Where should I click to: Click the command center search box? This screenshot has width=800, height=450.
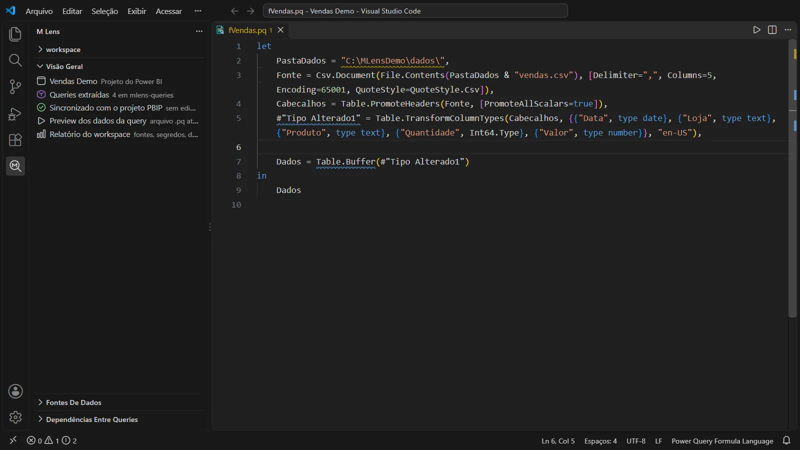pos(415,11)
